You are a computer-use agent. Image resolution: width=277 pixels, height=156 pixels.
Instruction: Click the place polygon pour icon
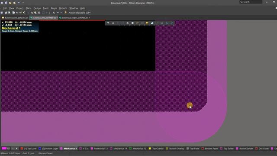152,23
